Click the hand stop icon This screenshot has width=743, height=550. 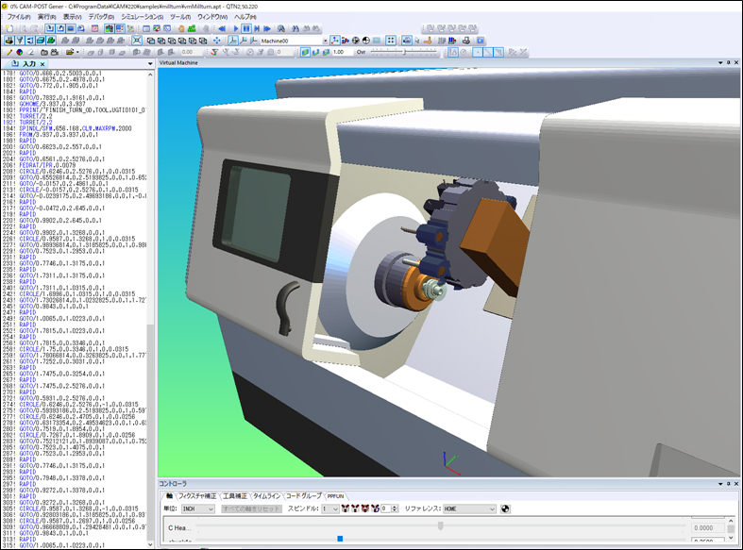tap(181, 29)
